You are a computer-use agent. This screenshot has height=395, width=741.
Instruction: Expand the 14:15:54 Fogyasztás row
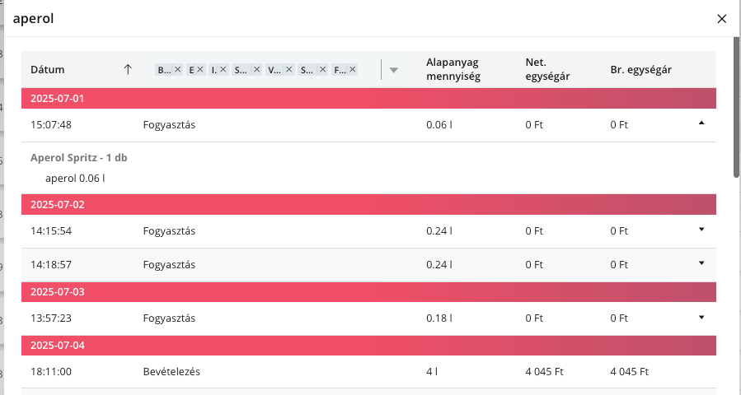pyautogui.click(x=701, y=230)
